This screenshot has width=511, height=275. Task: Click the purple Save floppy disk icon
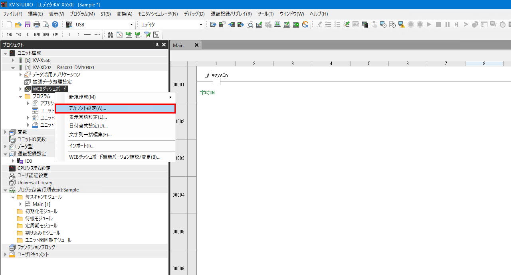coord(28,24)
